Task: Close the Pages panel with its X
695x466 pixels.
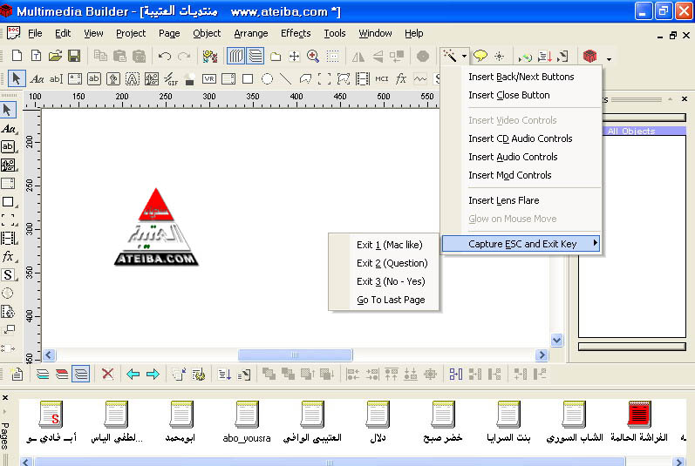Action: [x=5, y=397]
